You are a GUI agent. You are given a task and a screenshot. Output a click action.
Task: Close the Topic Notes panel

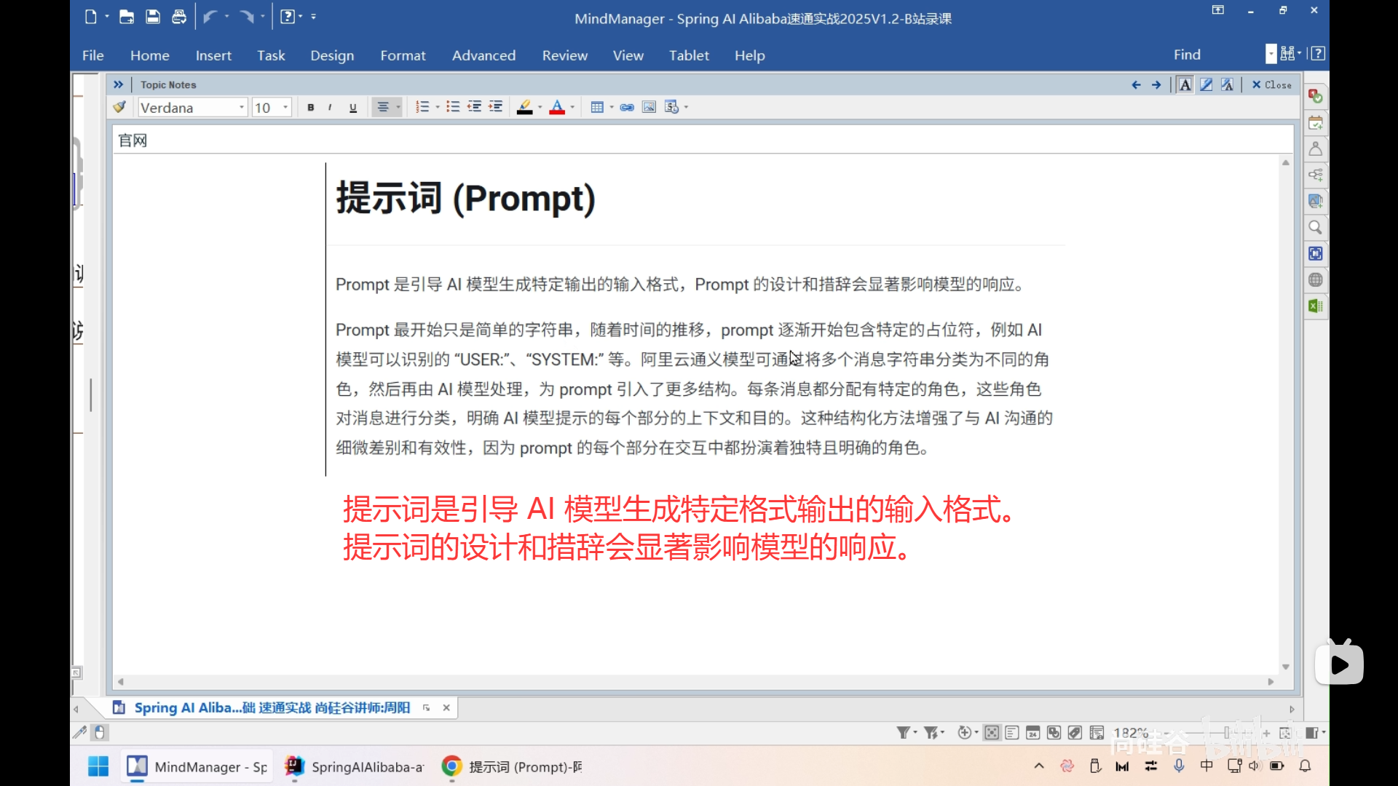(x=1270, y=84)
